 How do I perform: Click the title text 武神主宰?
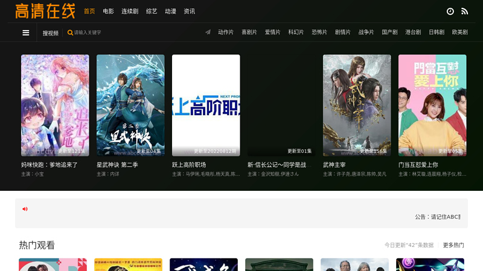tap(334, 165)
